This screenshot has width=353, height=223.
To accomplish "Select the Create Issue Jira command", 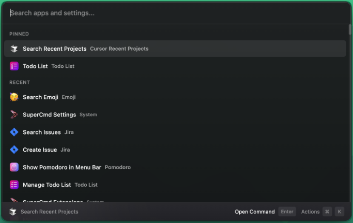I will (40, 150).
